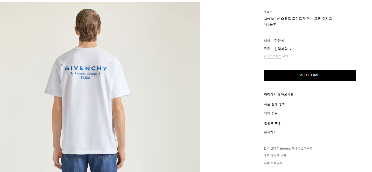Click the 새로운 new-item label
Screen dimensions: 372x172
268,12
